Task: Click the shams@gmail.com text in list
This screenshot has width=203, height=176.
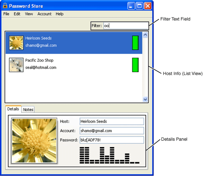Action: pyautogui.click(x=41, y=45)
